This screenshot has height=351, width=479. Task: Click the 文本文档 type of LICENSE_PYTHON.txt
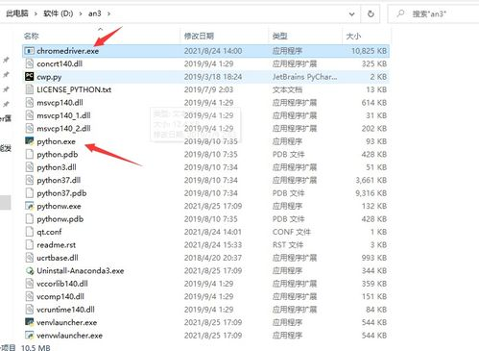287,89
